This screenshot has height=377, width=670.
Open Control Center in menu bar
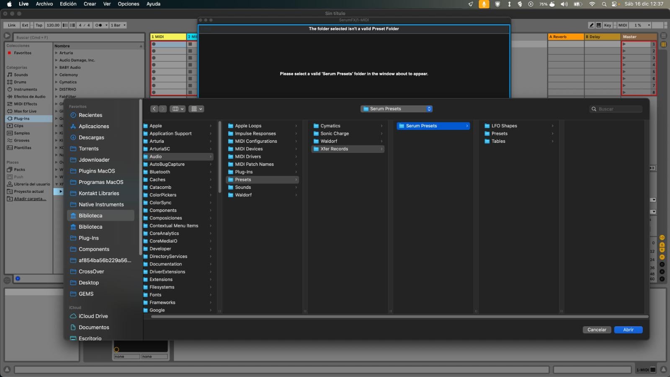coord(615,4)
